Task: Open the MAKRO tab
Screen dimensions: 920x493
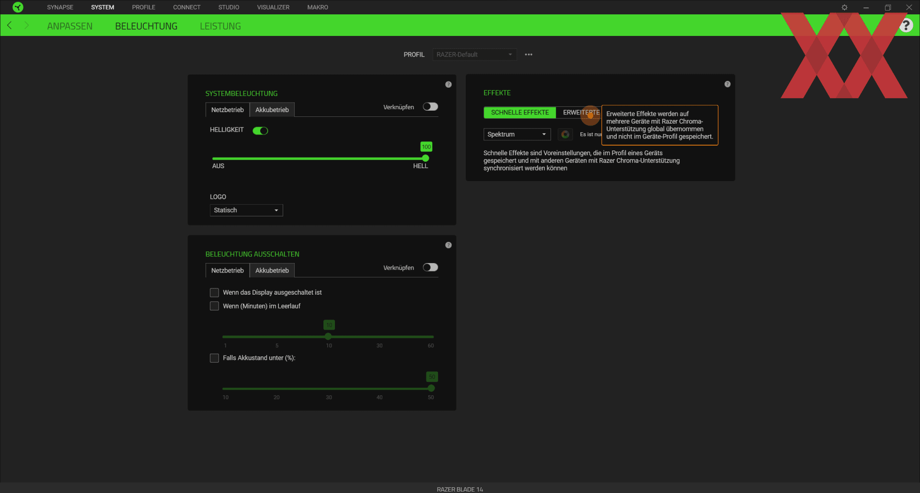Action: click(318, 7)
